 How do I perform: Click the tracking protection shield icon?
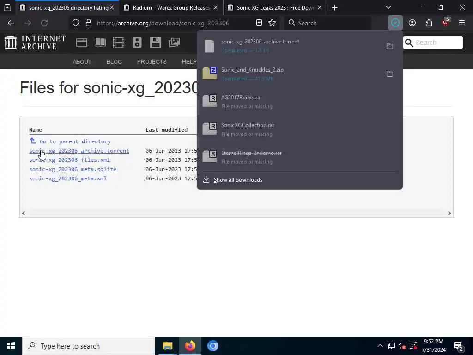tap(76, 23)
